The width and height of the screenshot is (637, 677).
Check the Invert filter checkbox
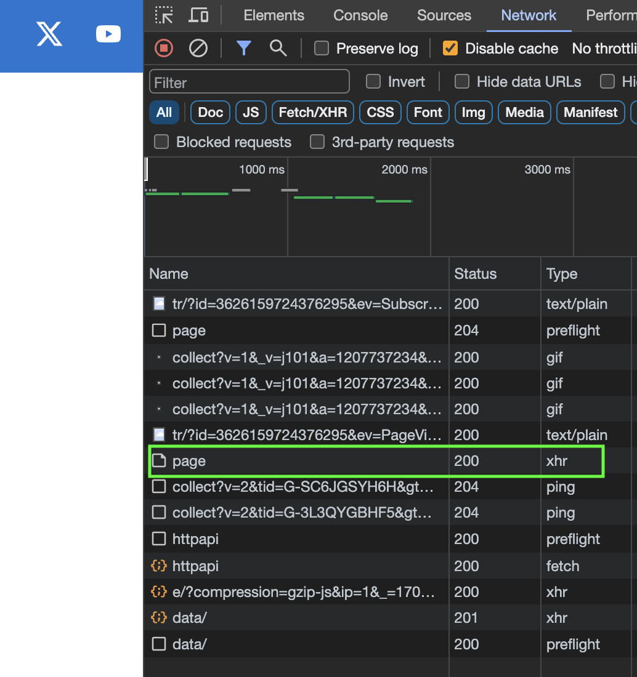point(373,81)
